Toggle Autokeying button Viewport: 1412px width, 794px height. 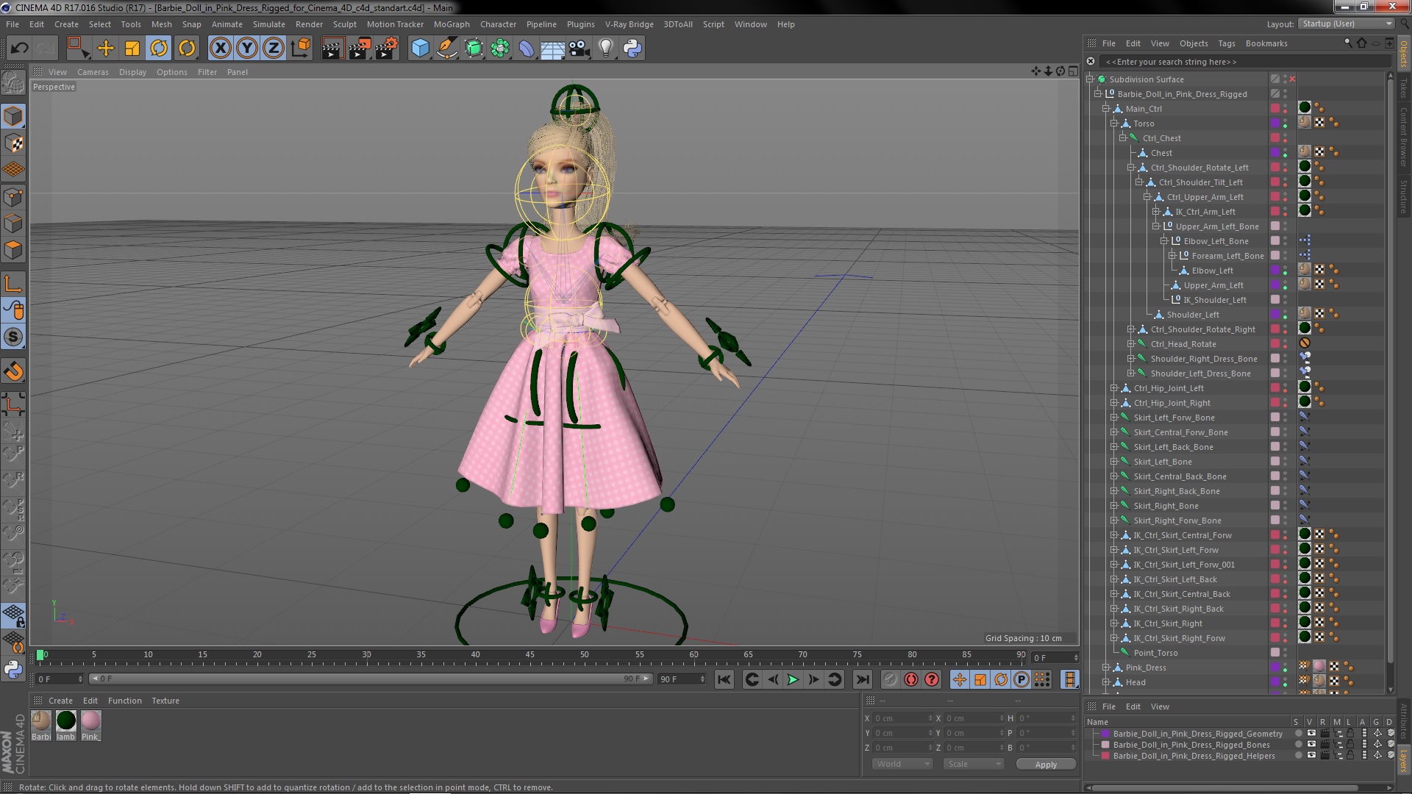coord(911,679)
